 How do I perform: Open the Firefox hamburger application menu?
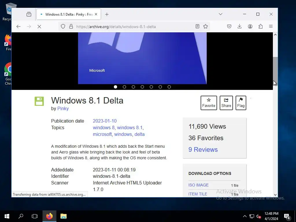pyautogui.click(x=271, y=26)
